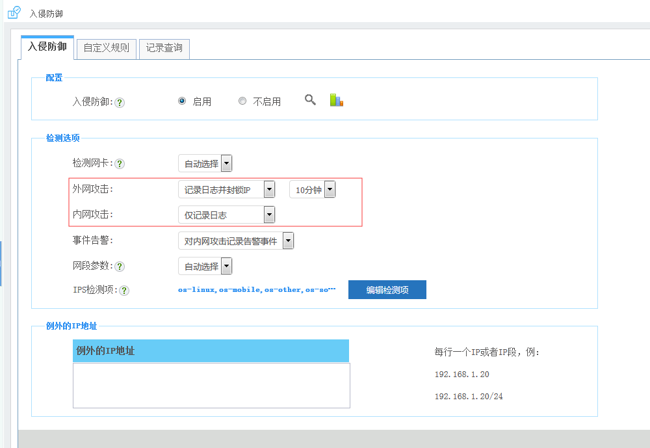This screenshot has width=650, height=448.
Task: Click the magnifier search icon
Action: click(x=310, y=99)
